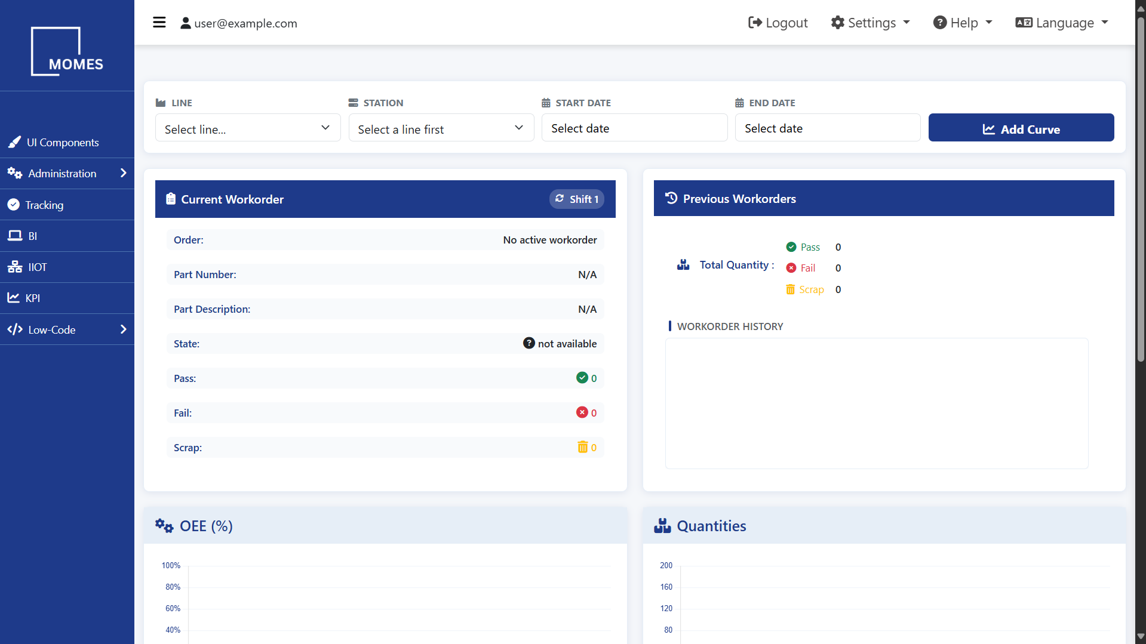Open the Station dropdown
The image size is (1146, 644).
[x=441, y=128]
